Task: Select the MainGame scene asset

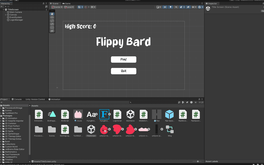Action: tap(130, 114)
